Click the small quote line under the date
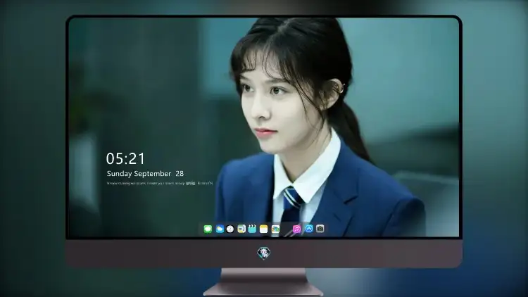This screenshot has height=297, width=528. point(160,184)
